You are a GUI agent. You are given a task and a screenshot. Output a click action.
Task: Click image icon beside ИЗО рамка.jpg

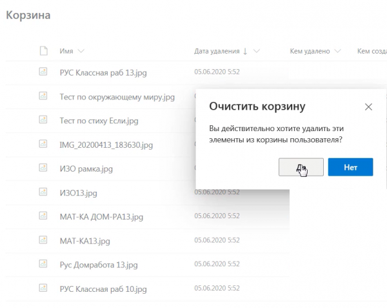43,168
